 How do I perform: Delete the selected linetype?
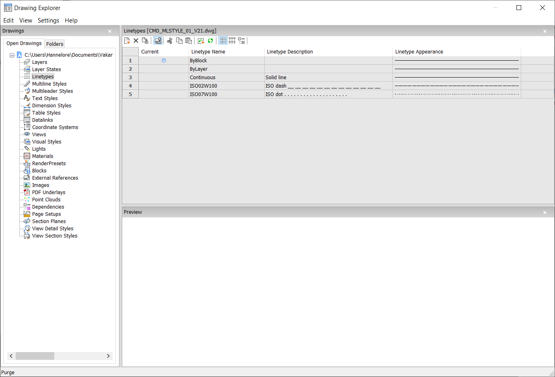tap(136, 40)
